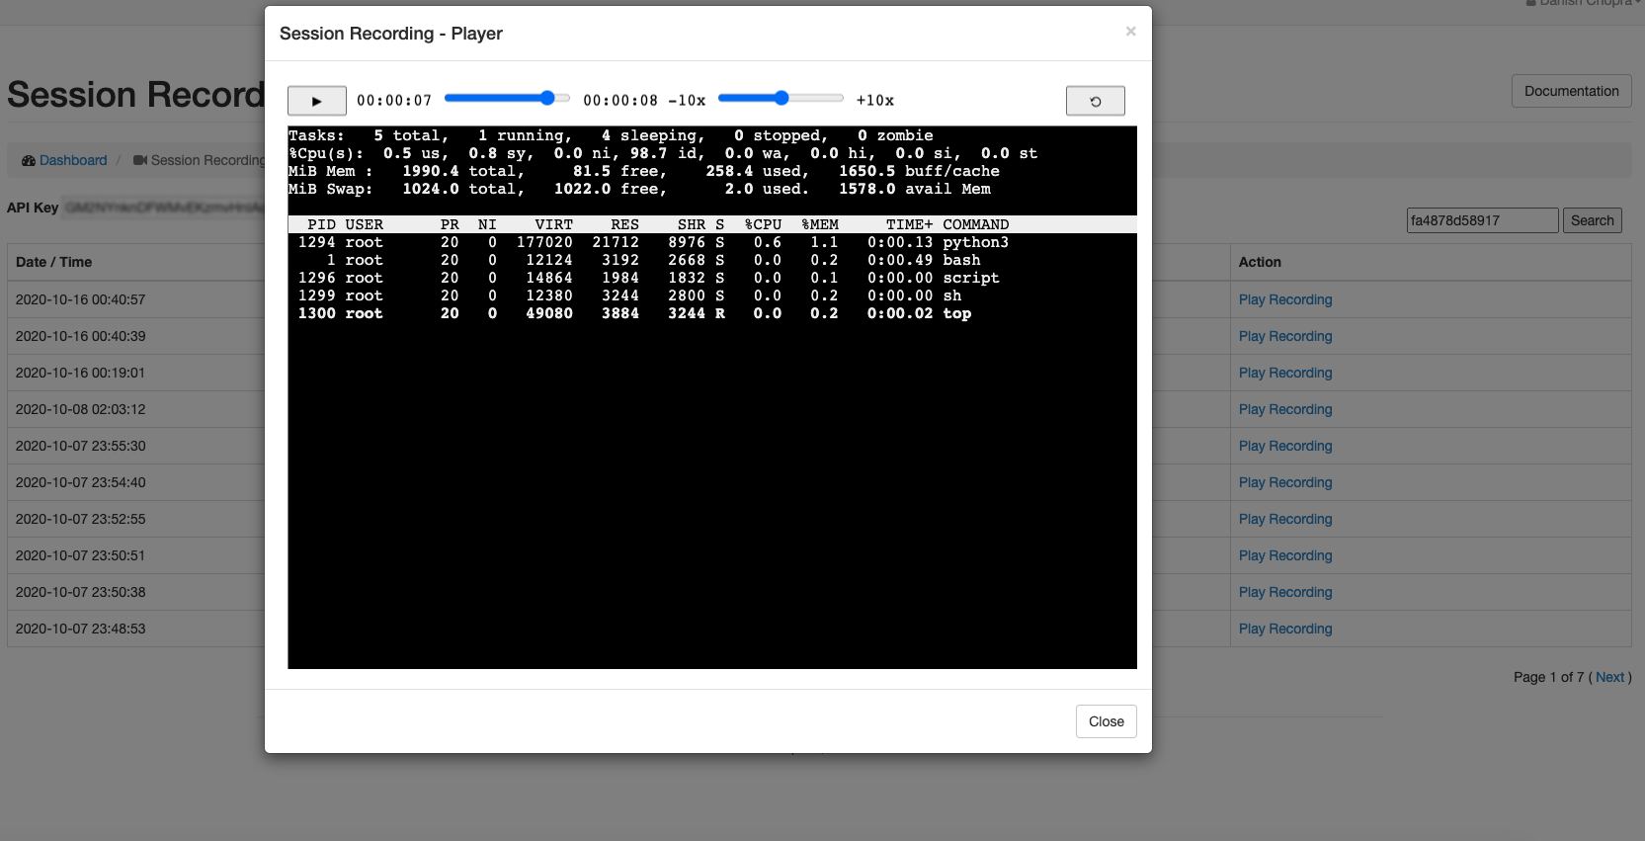Go to the Dashboard breadcrumb
The image size is (1645, 841).
click(73, 160)
